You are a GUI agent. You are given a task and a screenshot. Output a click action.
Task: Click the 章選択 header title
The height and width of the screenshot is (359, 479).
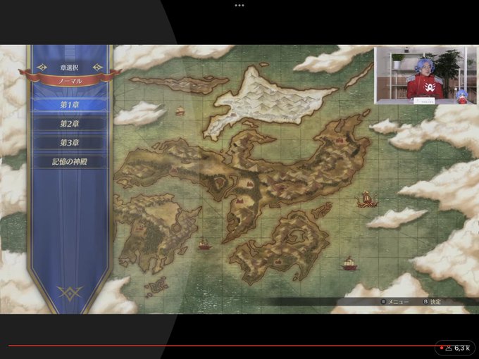click(x=69, y=68)
